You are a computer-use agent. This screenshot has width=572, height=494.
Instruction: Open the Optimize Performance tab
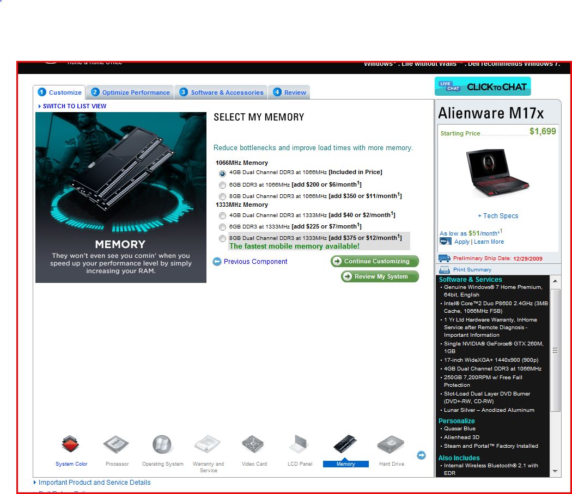coord(130,92)
